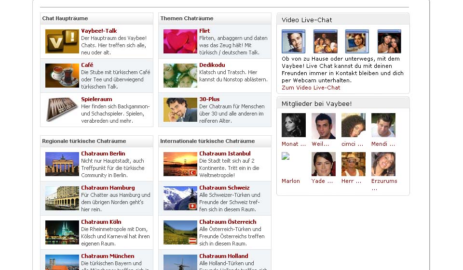
Task: Open the Dedikodu chatroom picture
Action: pos(180,76)
